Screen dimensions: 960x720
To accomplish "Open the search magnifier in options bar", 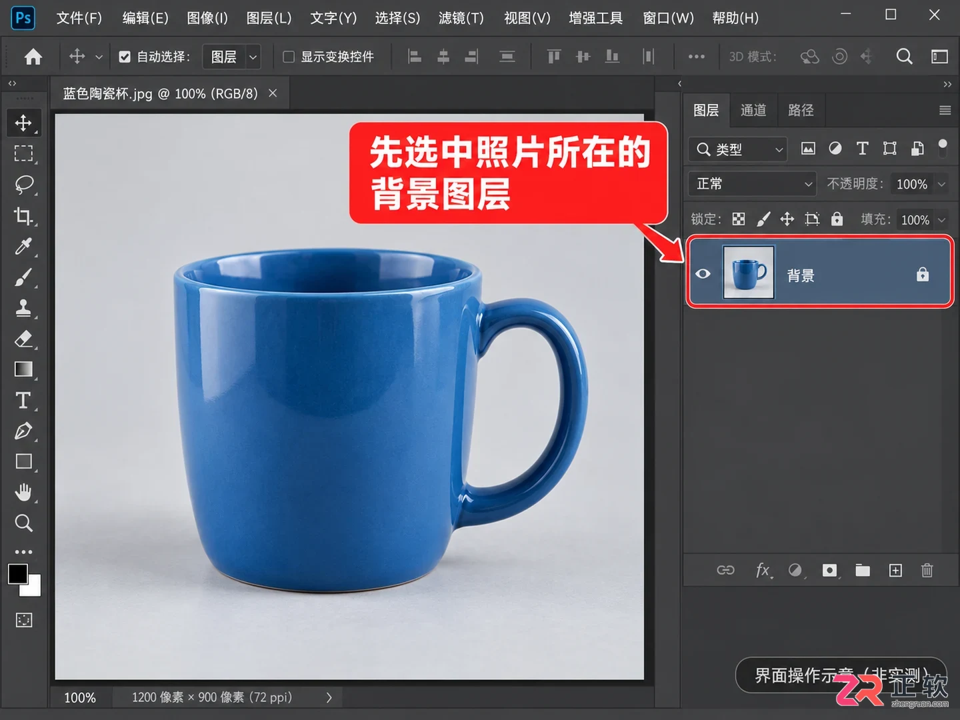I will (904, 57).
